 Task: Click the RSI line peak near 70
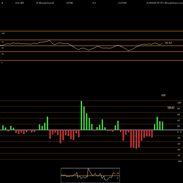(x=49, y=40)
